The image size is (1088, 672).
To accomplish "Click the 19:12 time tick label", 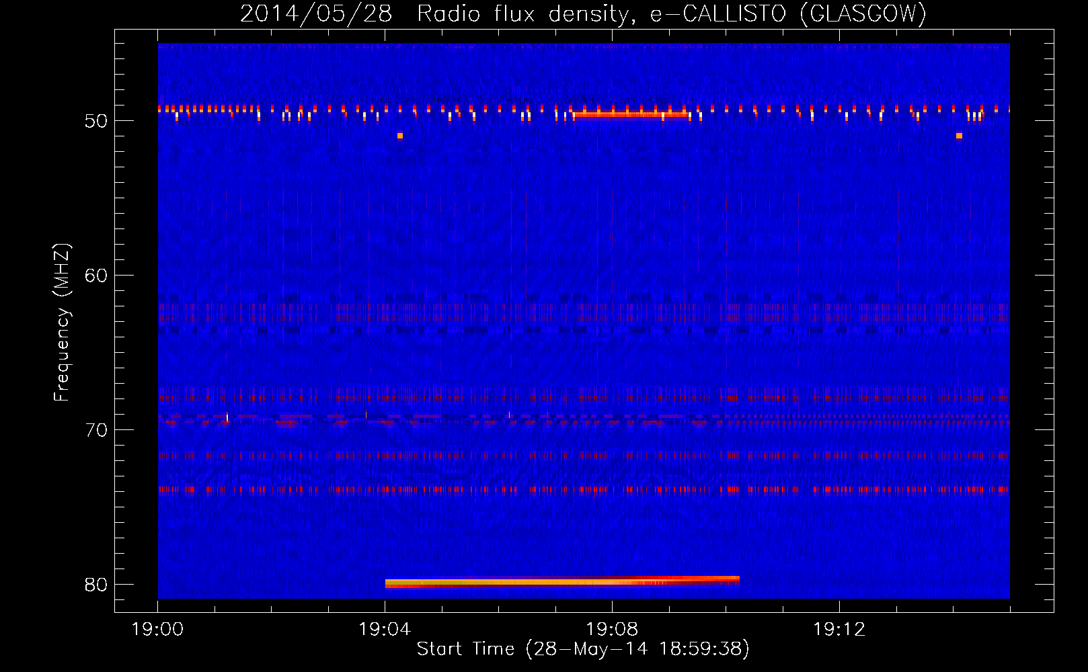I will 840,629.
